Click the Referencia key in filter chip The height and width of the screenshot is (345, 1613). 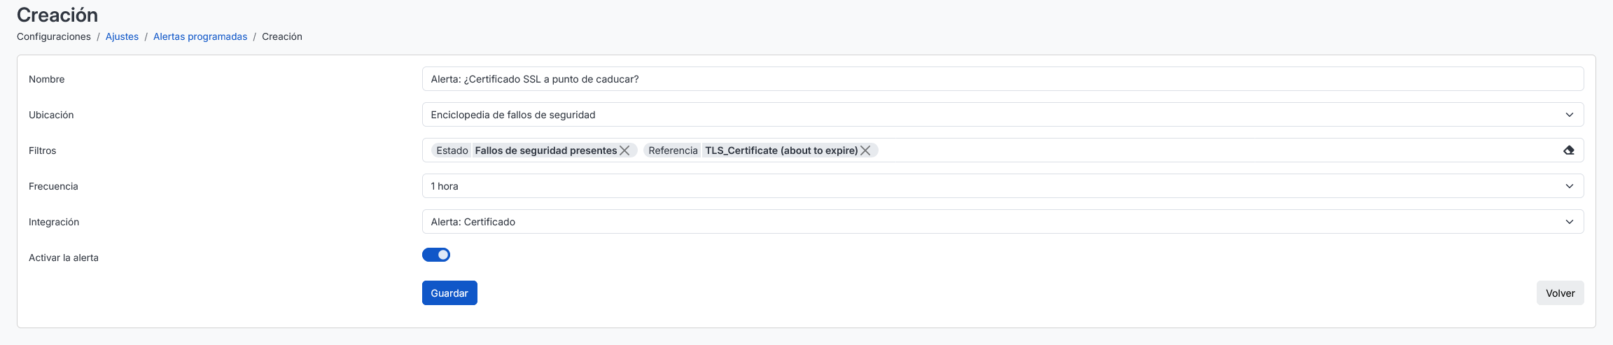[x=673, y=150]
